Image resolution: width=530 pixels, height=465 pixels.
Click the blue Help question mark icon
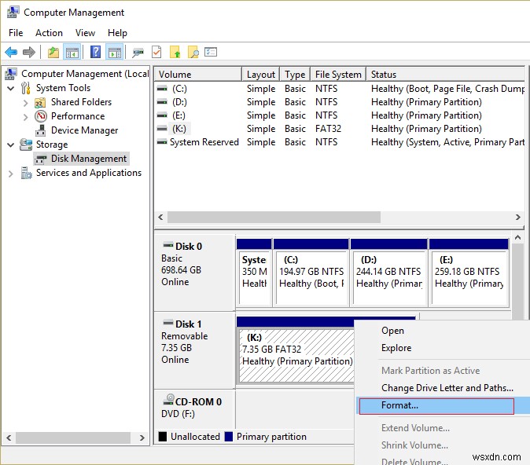[95, 53]
